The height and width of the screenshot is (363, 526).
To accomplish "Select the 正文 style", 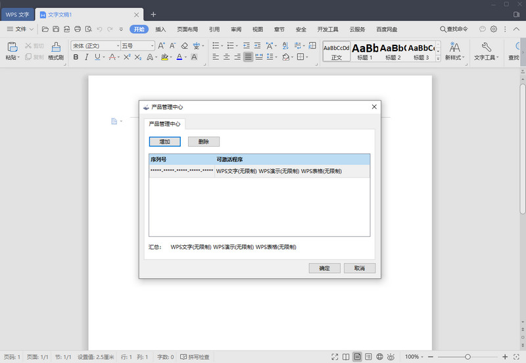I will click(337, 51).
